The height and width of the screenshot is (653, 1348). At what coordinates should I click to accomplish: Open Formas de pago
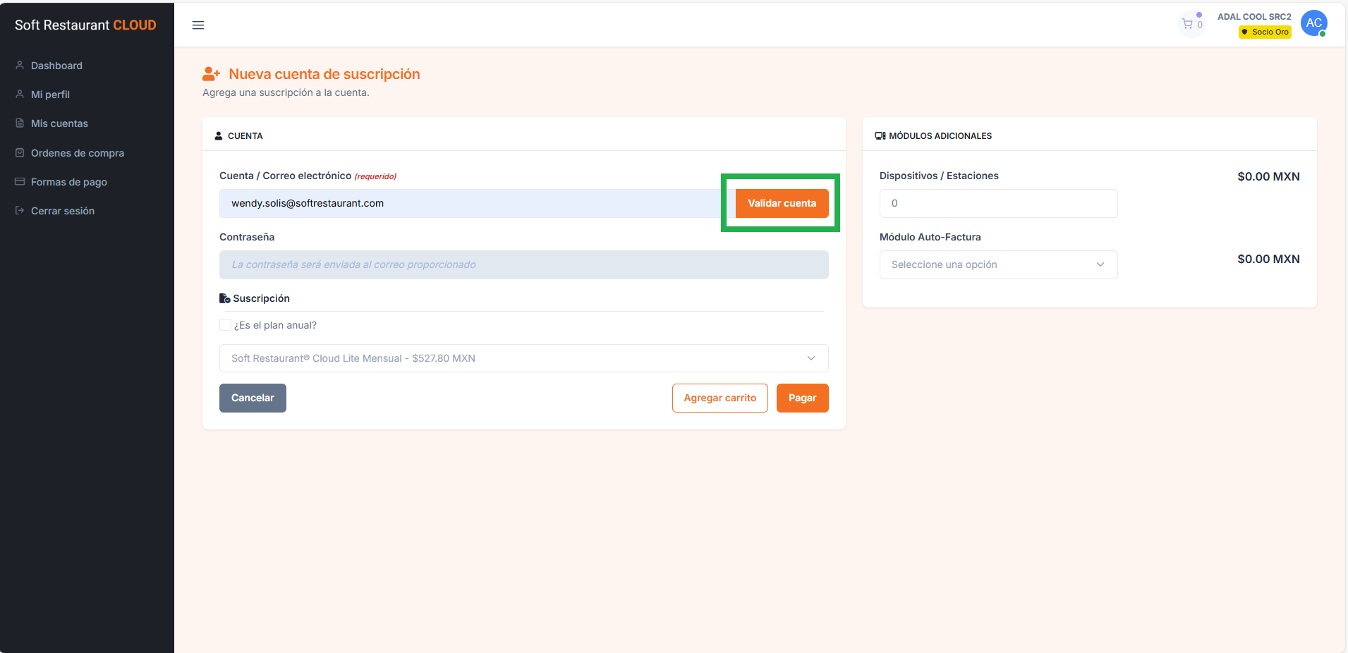coord(69,182)
